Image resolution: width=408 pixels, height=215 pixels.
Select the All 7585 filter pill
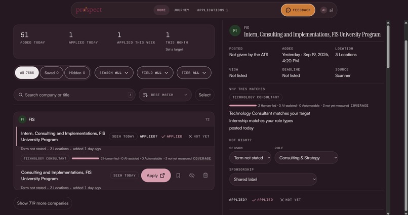pyautogui.click(x=27, y=73)
